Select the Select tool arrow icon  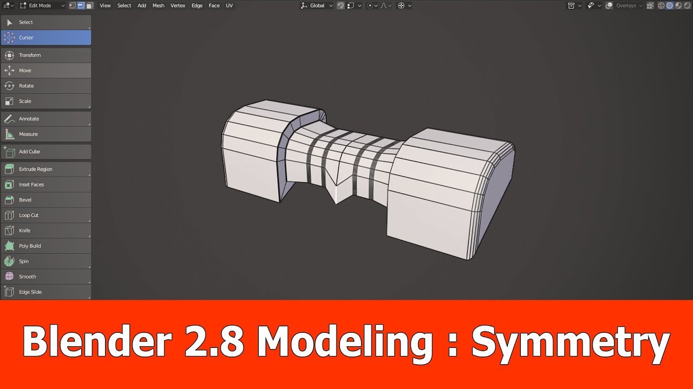click(9, 22)
